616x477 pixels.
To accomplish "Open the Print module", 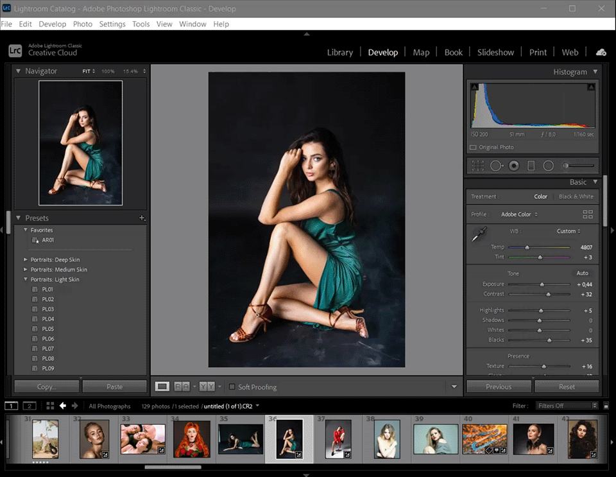I will 538,52.
